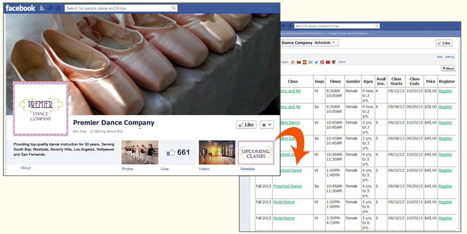Open the Photos tab thumbnail
Screen dimensions: 467x234
pos(140,153)
